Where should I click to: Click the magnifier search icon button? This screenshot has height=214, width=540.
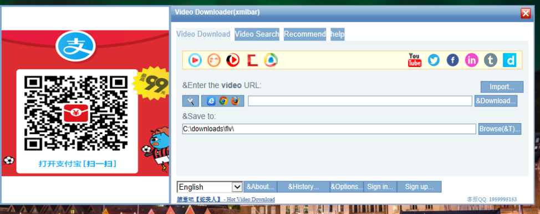[191, 101]
